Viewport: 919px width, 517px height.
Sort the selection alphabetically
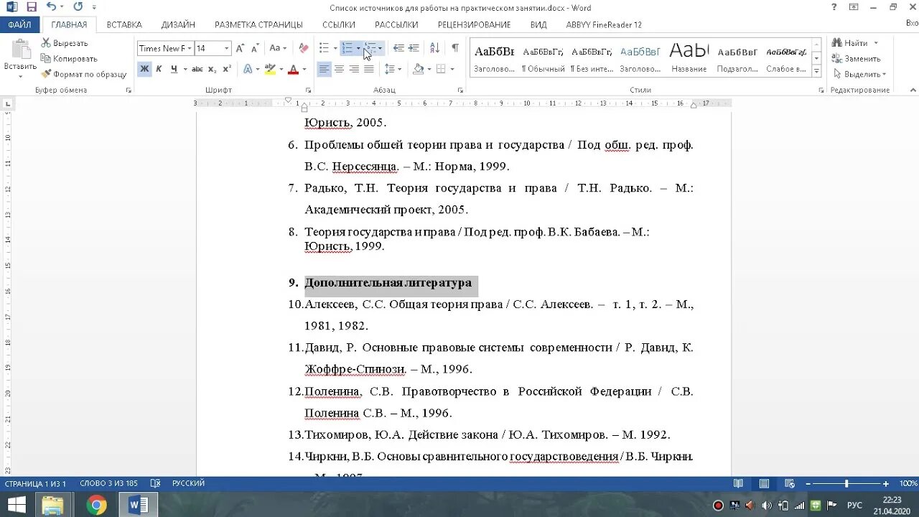coord(434,48)
